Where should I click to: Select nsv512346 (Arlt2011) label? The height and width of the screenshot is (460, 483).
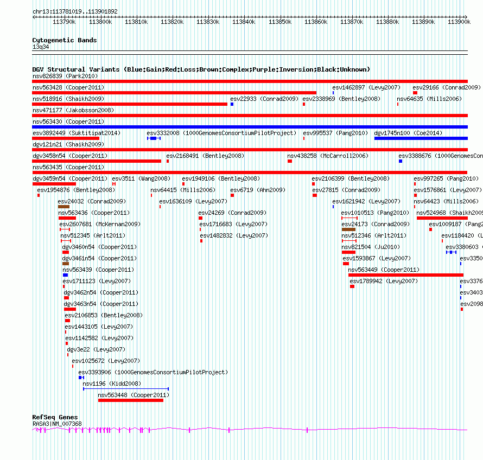(x=374, y=235)
